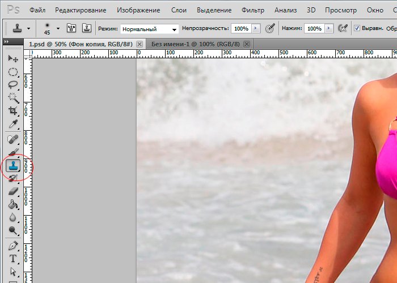Pick the Crop tool
The width and height of the screenshot is (397, 283).
(12, 112)
